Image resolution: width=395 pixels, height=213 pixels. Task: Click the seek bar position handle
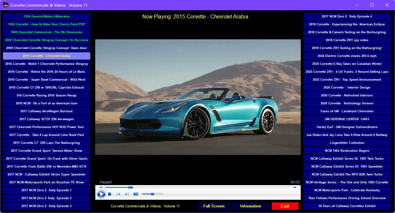pyautogui.click(x=130, y=187)
